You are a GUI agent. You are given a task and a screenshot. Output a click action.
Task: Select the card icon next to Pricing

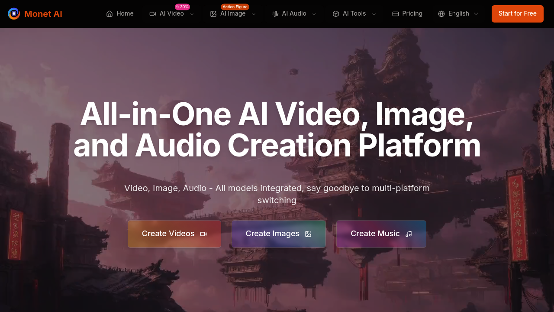(x=396, y=14)
